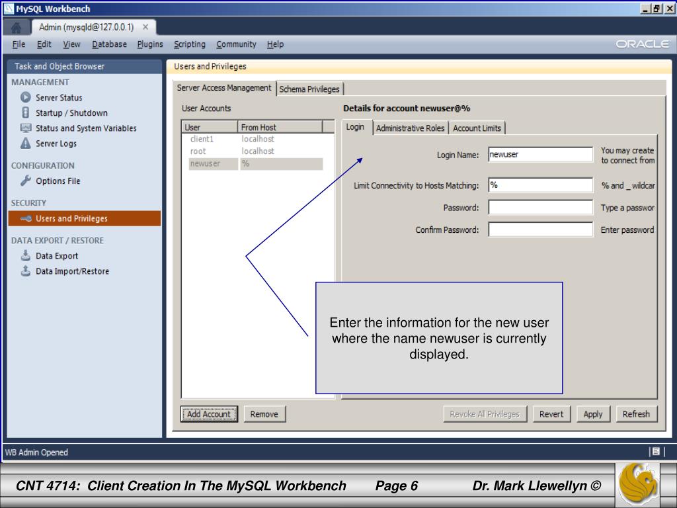Open the Plugins menu
The width and height of the screenshot is (677, 508).
[150, 44]
